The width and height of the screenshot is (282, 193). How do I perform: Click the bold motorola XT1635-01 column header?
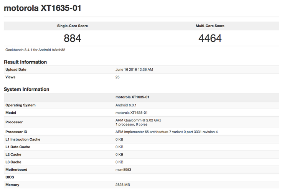[132, 97]
